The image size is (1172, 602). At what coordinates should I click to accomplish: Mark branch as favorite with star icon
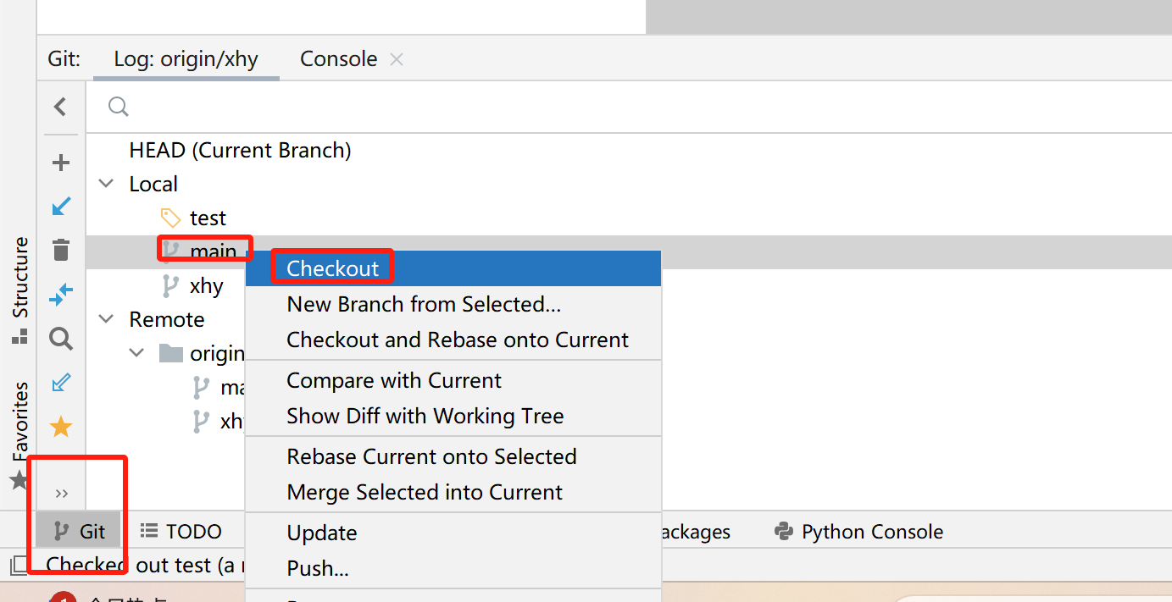click(61, 427)
